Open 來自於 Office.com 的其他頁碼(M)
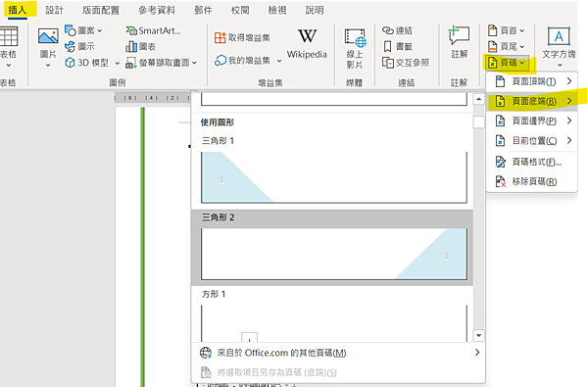 [x=338, y=353]
